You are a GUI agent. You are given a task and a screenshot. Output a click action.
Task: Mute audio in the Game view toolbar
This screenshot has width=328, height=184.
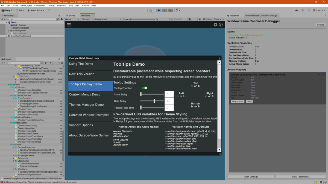tap(200, 19)
